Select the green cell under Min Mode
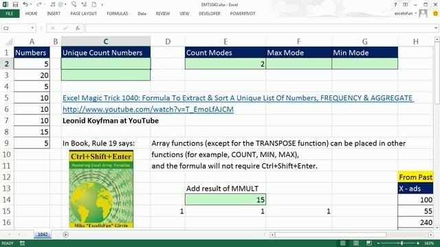The height and width of the screenshot is (247, 440). click(x=364, y=64)
